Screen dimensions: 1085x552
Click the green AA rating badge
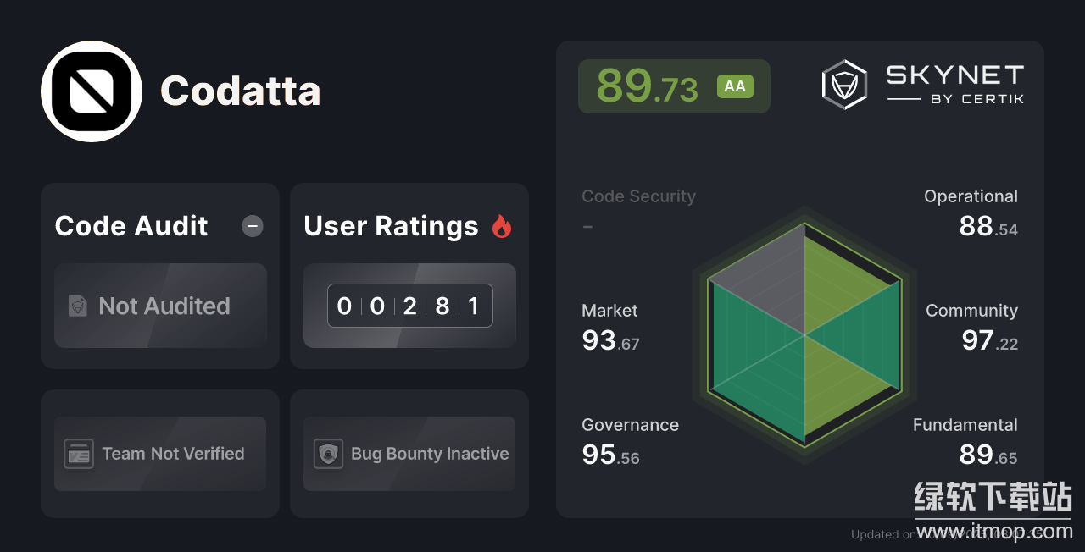735,86
